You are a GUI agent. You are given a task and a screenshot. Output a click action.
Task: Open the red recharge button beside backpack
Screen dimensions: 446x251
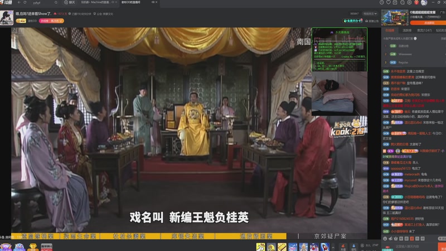[343, 247]
